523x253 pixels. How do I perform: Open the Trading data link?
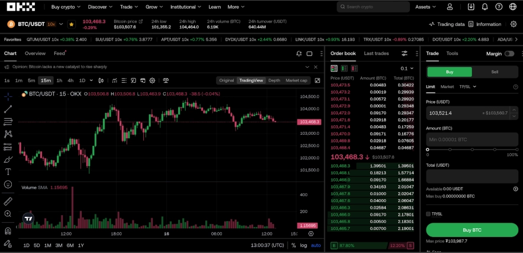point(447,24)
